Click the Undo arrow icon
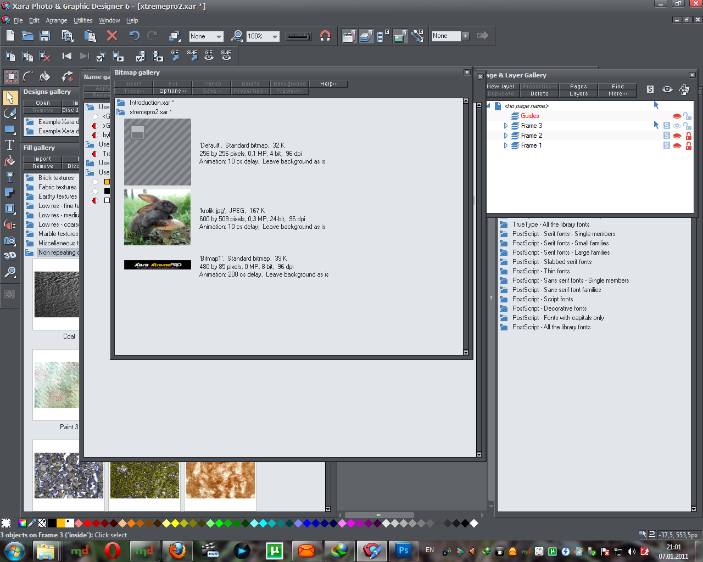Image resolution: width=703 pixels, height=562 pixels. 134,36
